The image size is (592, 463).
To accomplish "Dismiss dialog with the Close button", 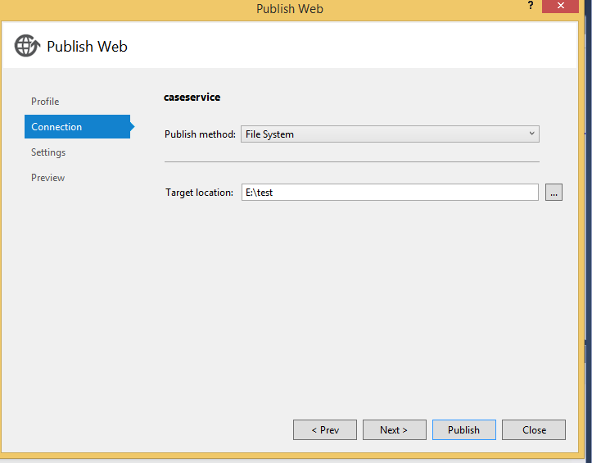I will pos(534,429).
